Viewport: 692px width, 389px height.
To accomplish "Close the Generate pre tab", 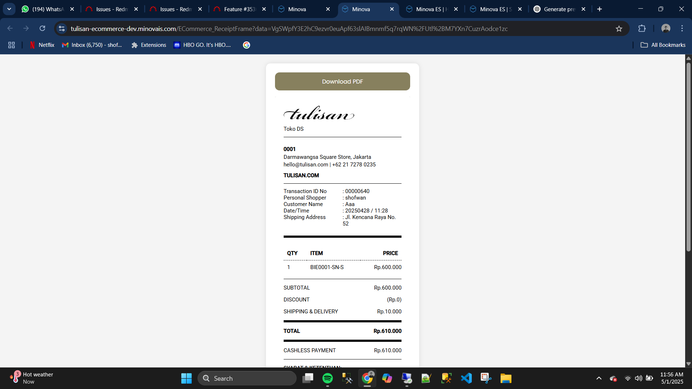I will pos(584,9).
